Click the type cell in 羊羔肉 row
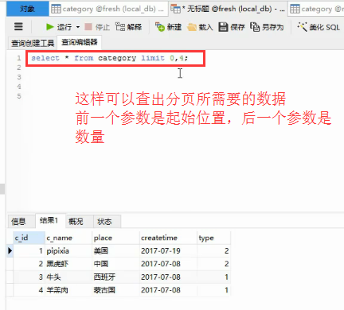The height and width of the screenshot is (310, 344). click(213, 290)
